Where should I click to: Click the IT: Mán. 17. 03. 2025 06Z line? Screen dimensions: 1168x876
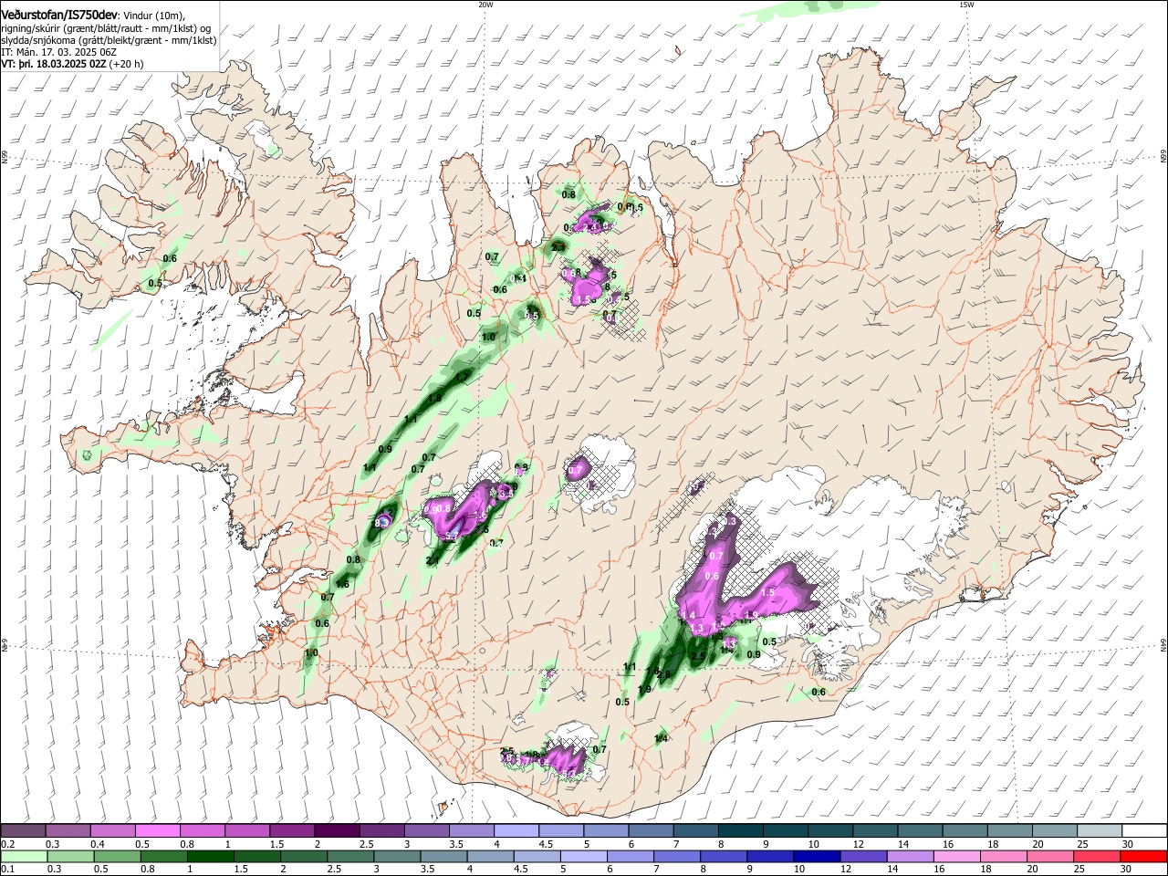click(x=59, y=52)
